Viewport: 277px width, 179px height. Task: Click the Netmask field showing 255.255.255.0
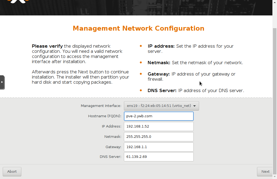159,136
